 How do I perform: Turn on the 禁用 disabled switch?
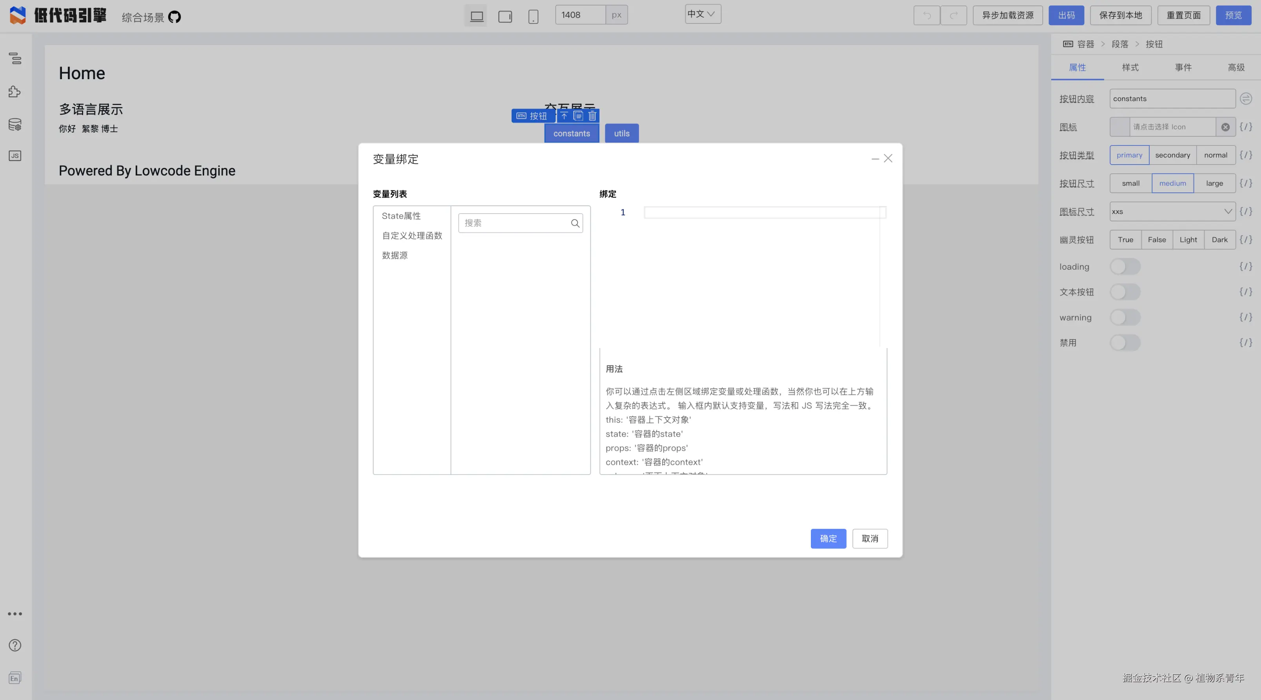(1125, 343)
